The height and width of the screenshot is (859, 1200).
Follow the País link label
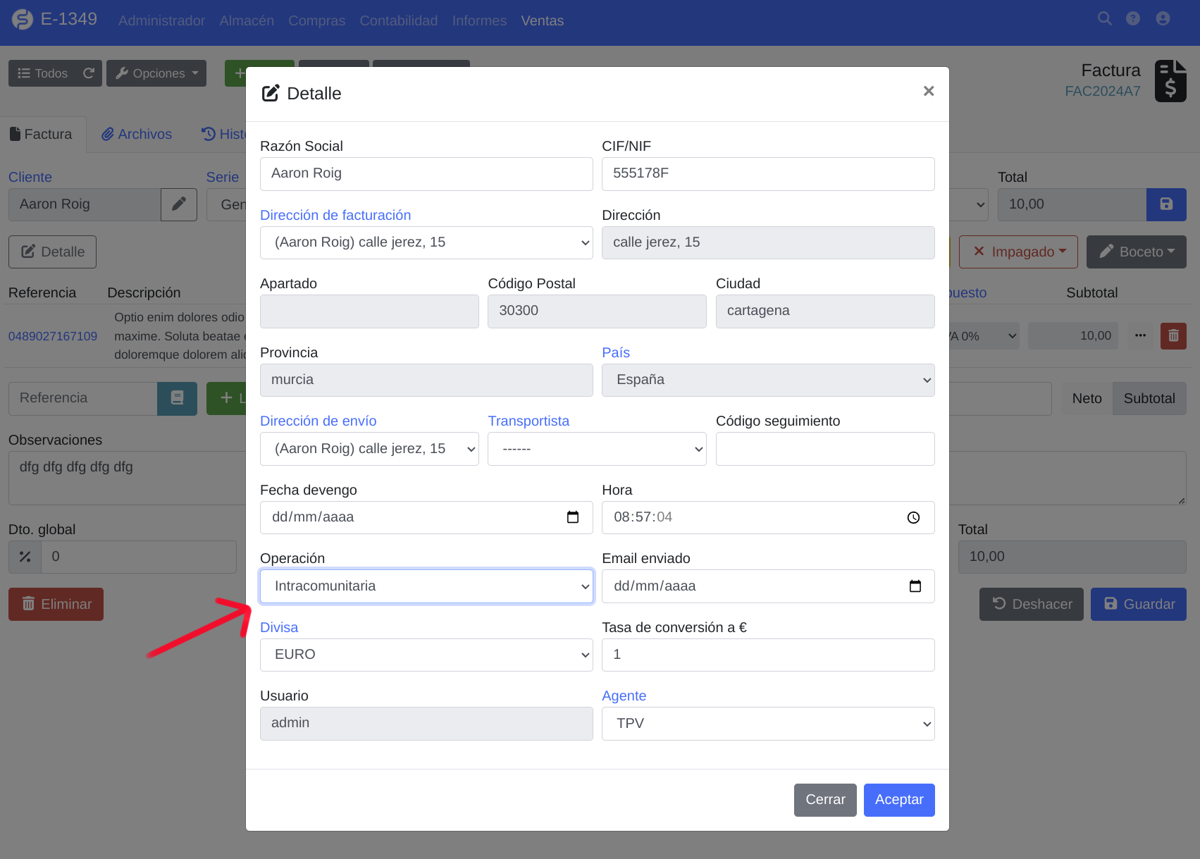pos(616,352)
